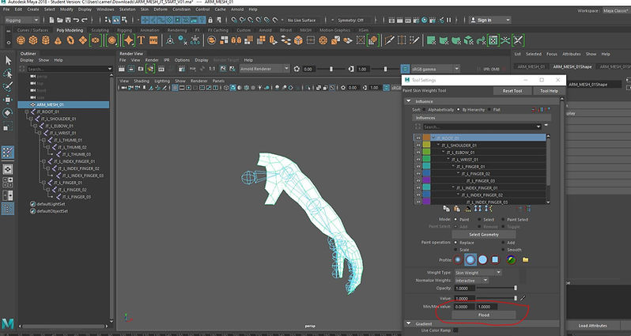Screen dimensions: 631x336
Task: Select the Soft brush profile
Action: (470, 259)
